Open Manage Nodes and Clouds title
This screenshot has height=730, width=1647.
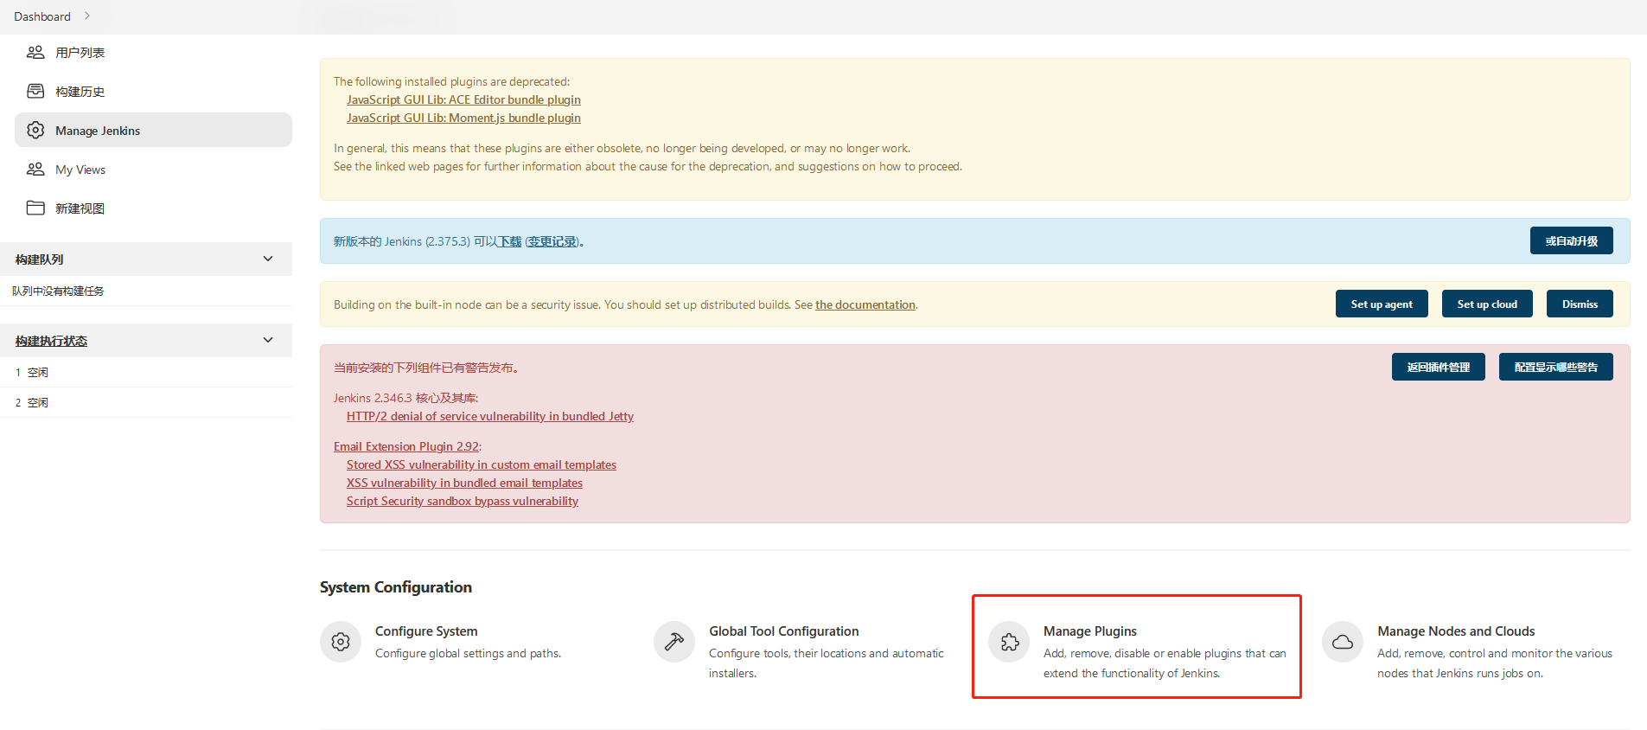[1456, 631]
